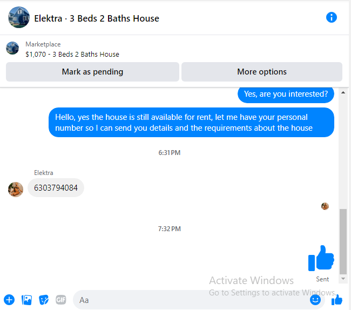Click the chat scrollbar thumb
The width and height of the screenshot is (351, 310).
343,241
